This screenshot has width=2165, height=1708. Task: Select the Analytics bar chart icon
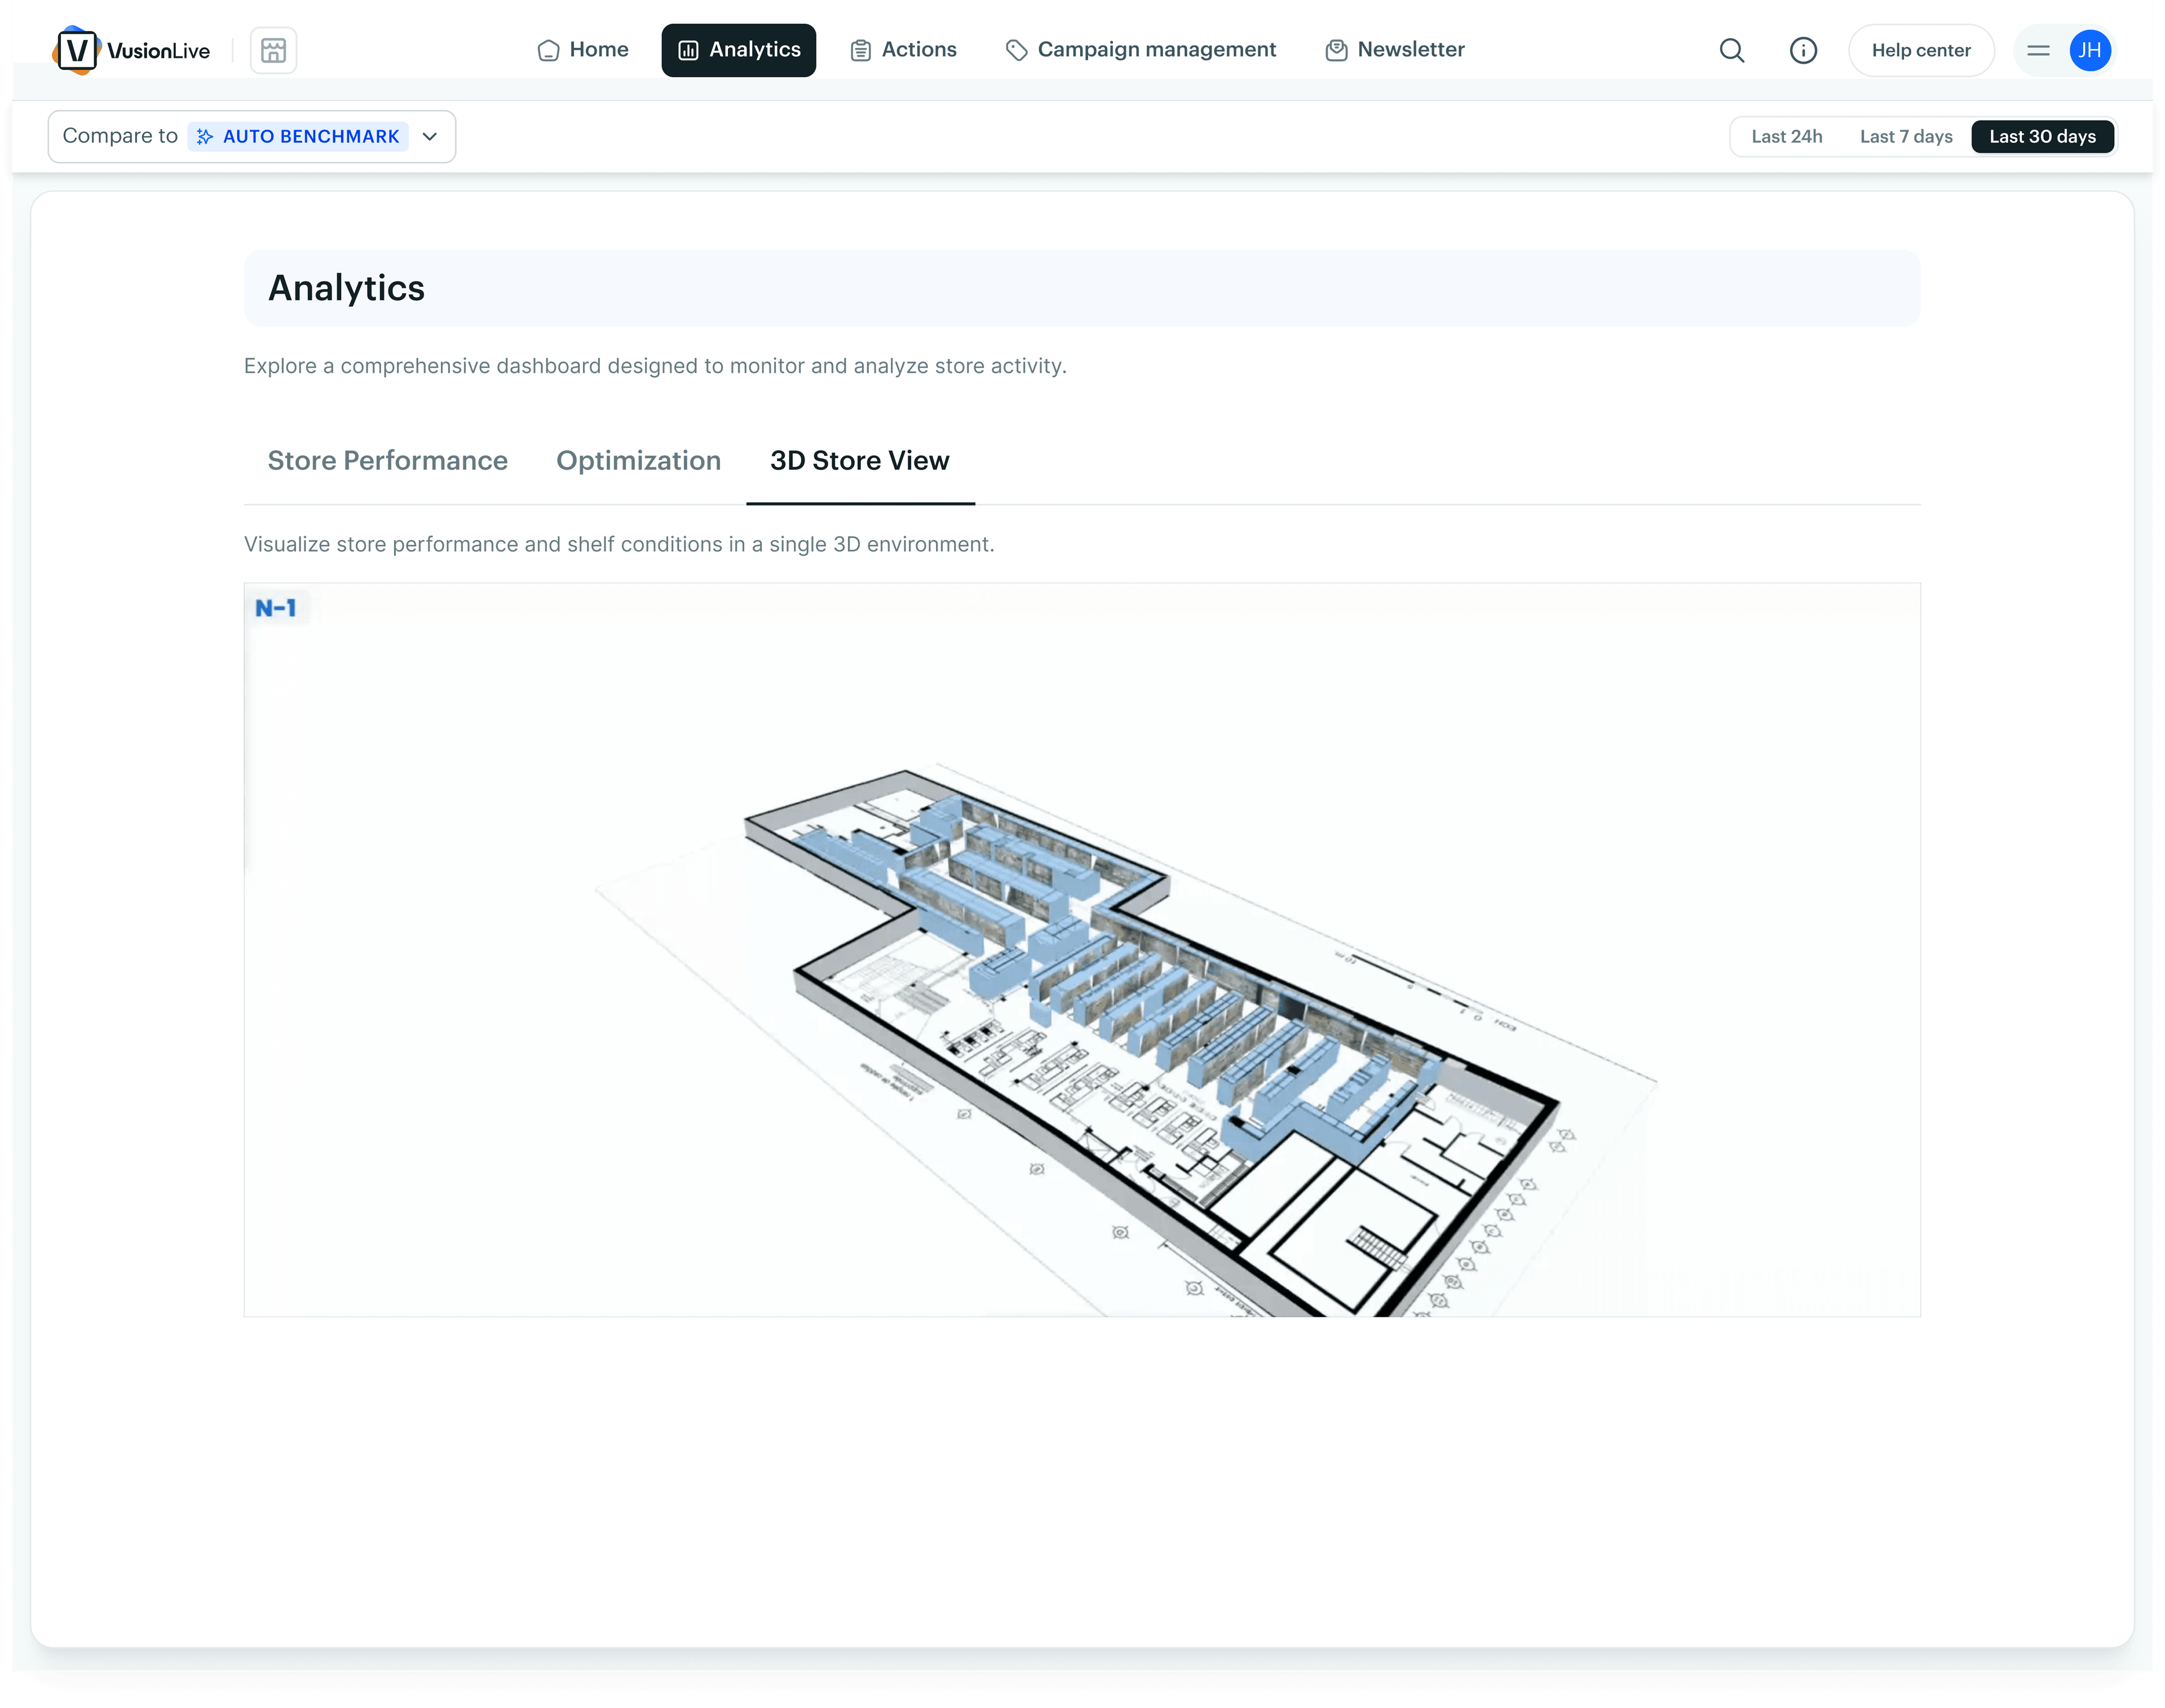tap(687, 49)
